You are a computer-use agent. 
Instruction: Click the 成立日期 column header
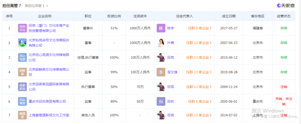(x=229, y=16)
